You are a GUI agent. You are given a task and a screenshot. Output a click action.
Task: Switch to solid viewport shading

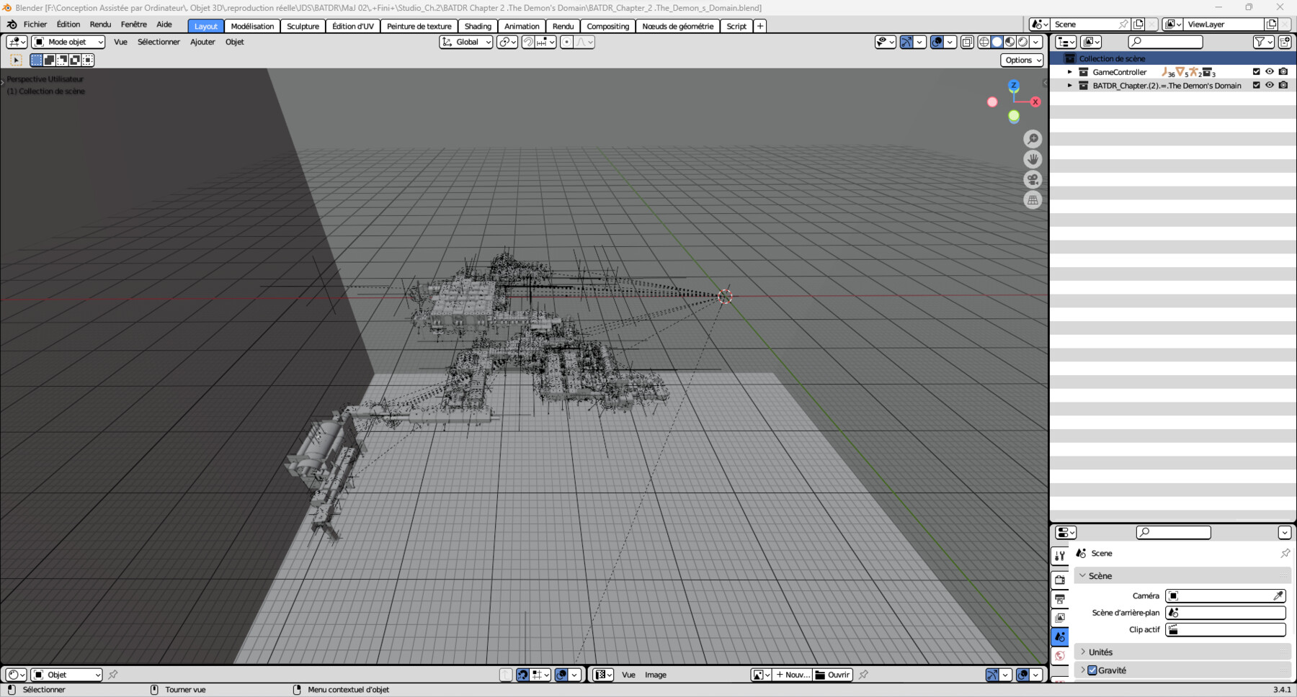click(x=997, y=42)
